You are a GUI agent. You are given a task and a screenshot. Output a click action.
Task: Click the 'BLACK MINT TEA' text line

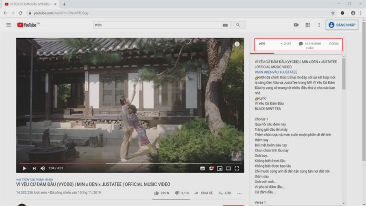click(268, 109)
